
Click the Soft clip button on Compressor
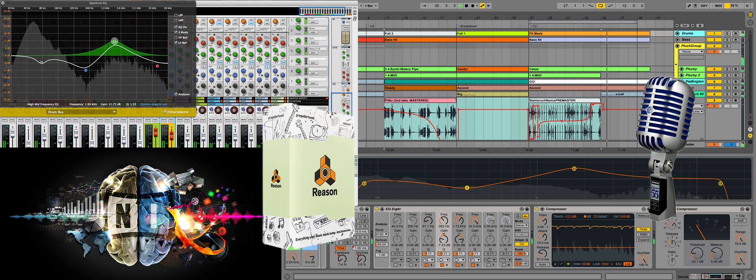(740, 221)
